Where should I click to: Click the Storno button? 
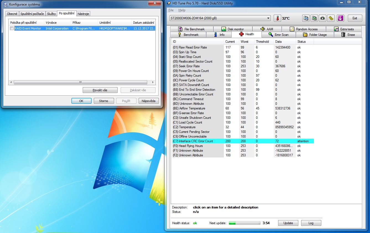tap(104, 101)
